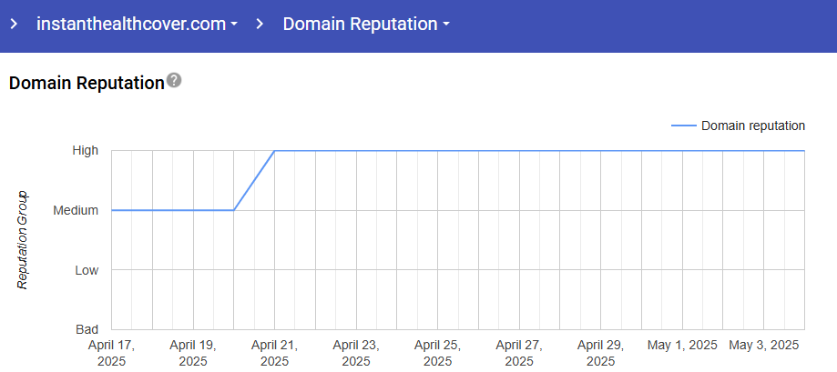The width and height of the screenshot is (837, 372).
Task: Select the 'Bad' reputation axis label
Action: pyautogui.click(x=87, y=329)
